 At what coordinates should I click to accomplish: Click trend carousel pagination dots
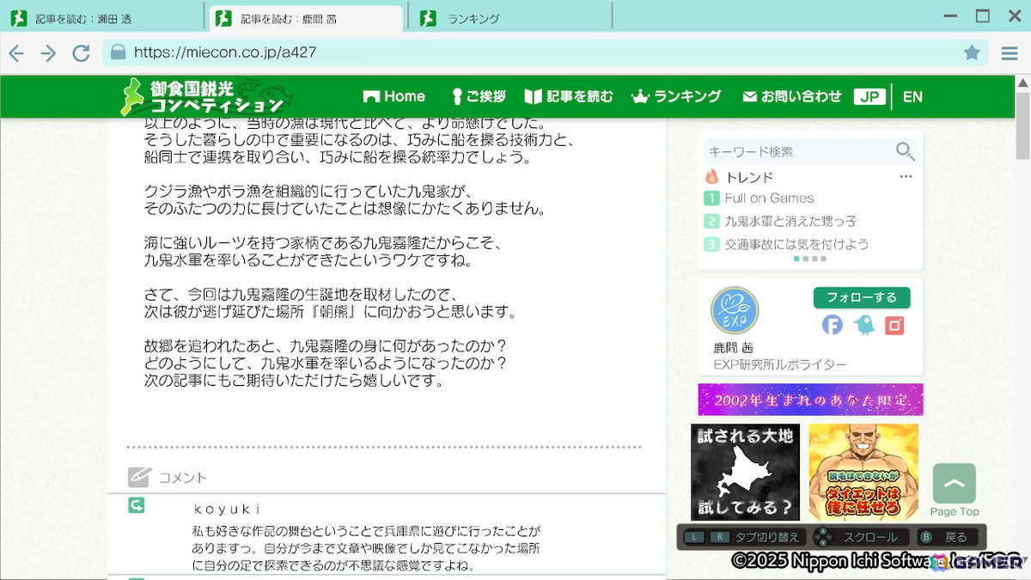coord(810,259)
